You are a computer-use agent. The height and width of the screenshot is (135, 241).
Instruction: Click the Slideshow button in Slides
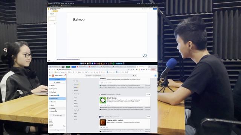[145, 9]
